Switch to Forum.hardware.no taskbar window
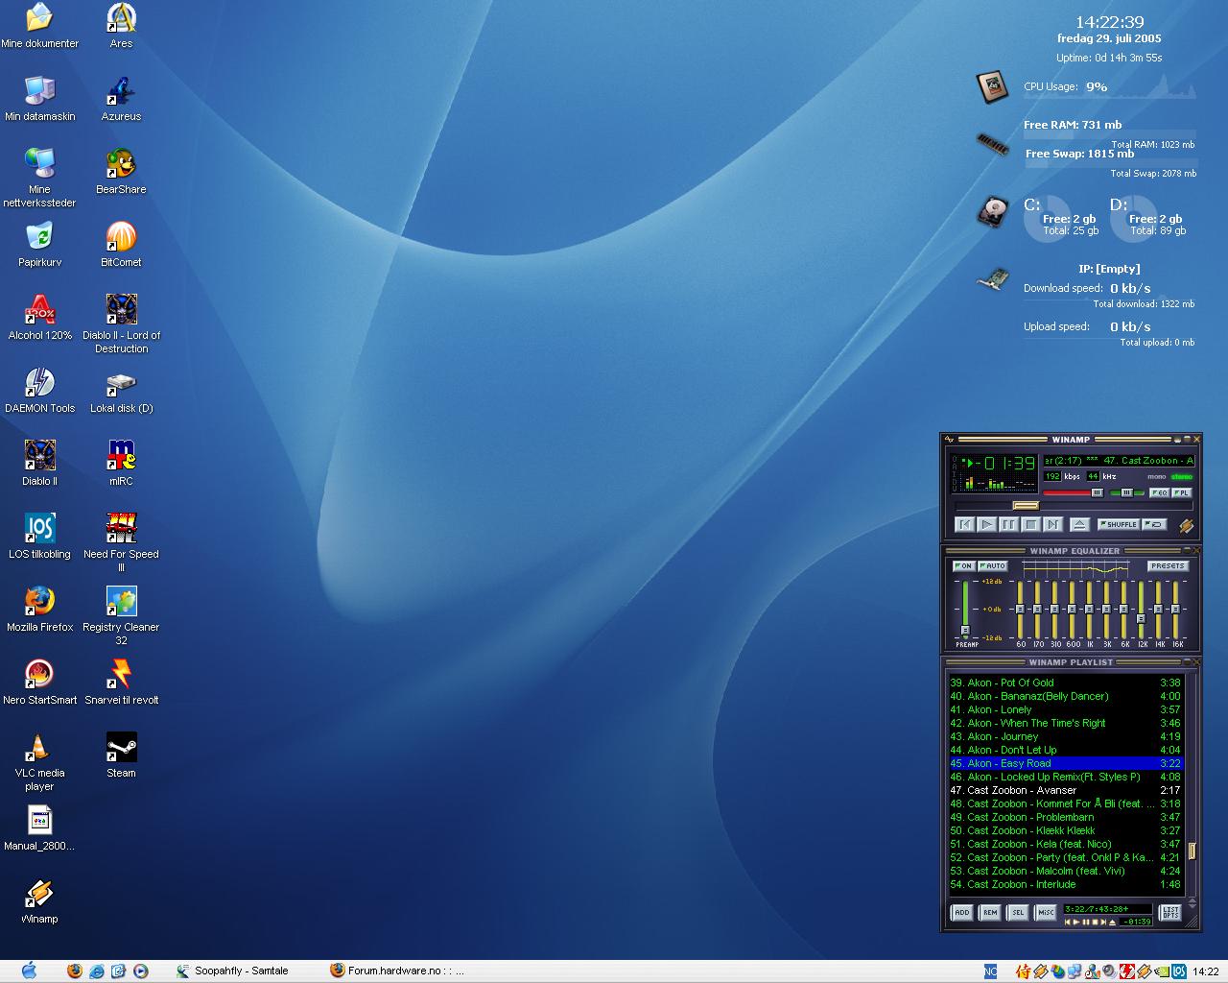The width and height of the screenshot is (1228, 983). (397, 971)
